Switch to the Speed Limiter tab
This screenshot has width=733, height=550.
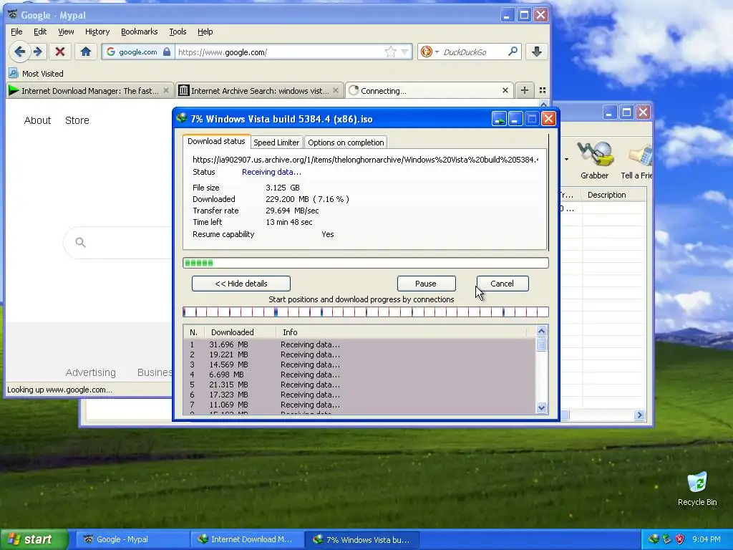pos(276,143)
